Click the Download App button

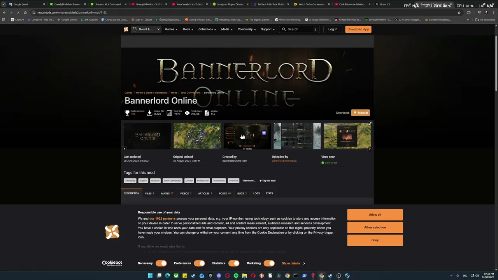pos(358,29)
